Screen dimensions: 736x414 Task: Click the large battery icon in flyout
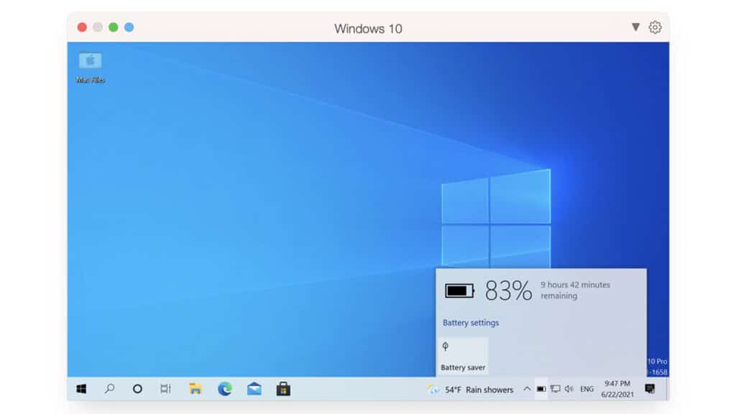coord(459,291)
